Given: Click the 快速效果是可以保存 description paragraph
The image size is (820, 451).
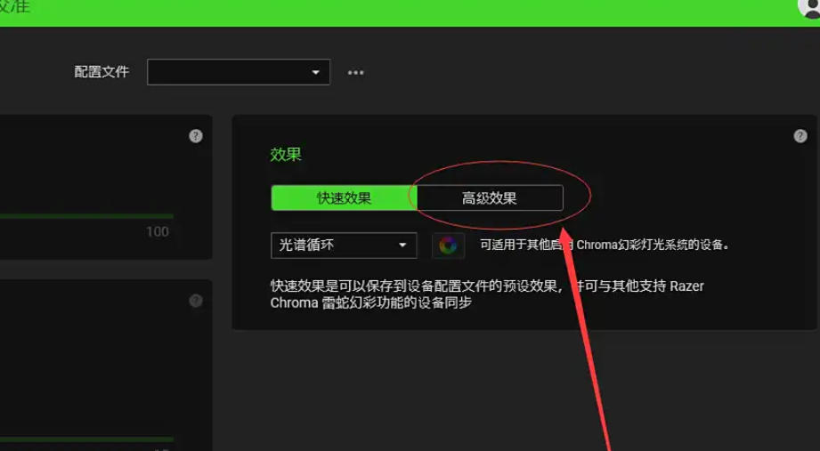Looking at the screenshot, I should click(x=487, y=294).
